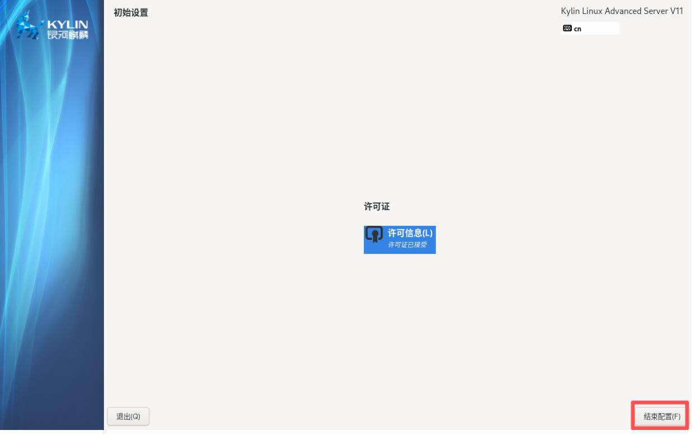Click the V11 version text
This screenshot has height=435, width=692.
tap(676, 12)
